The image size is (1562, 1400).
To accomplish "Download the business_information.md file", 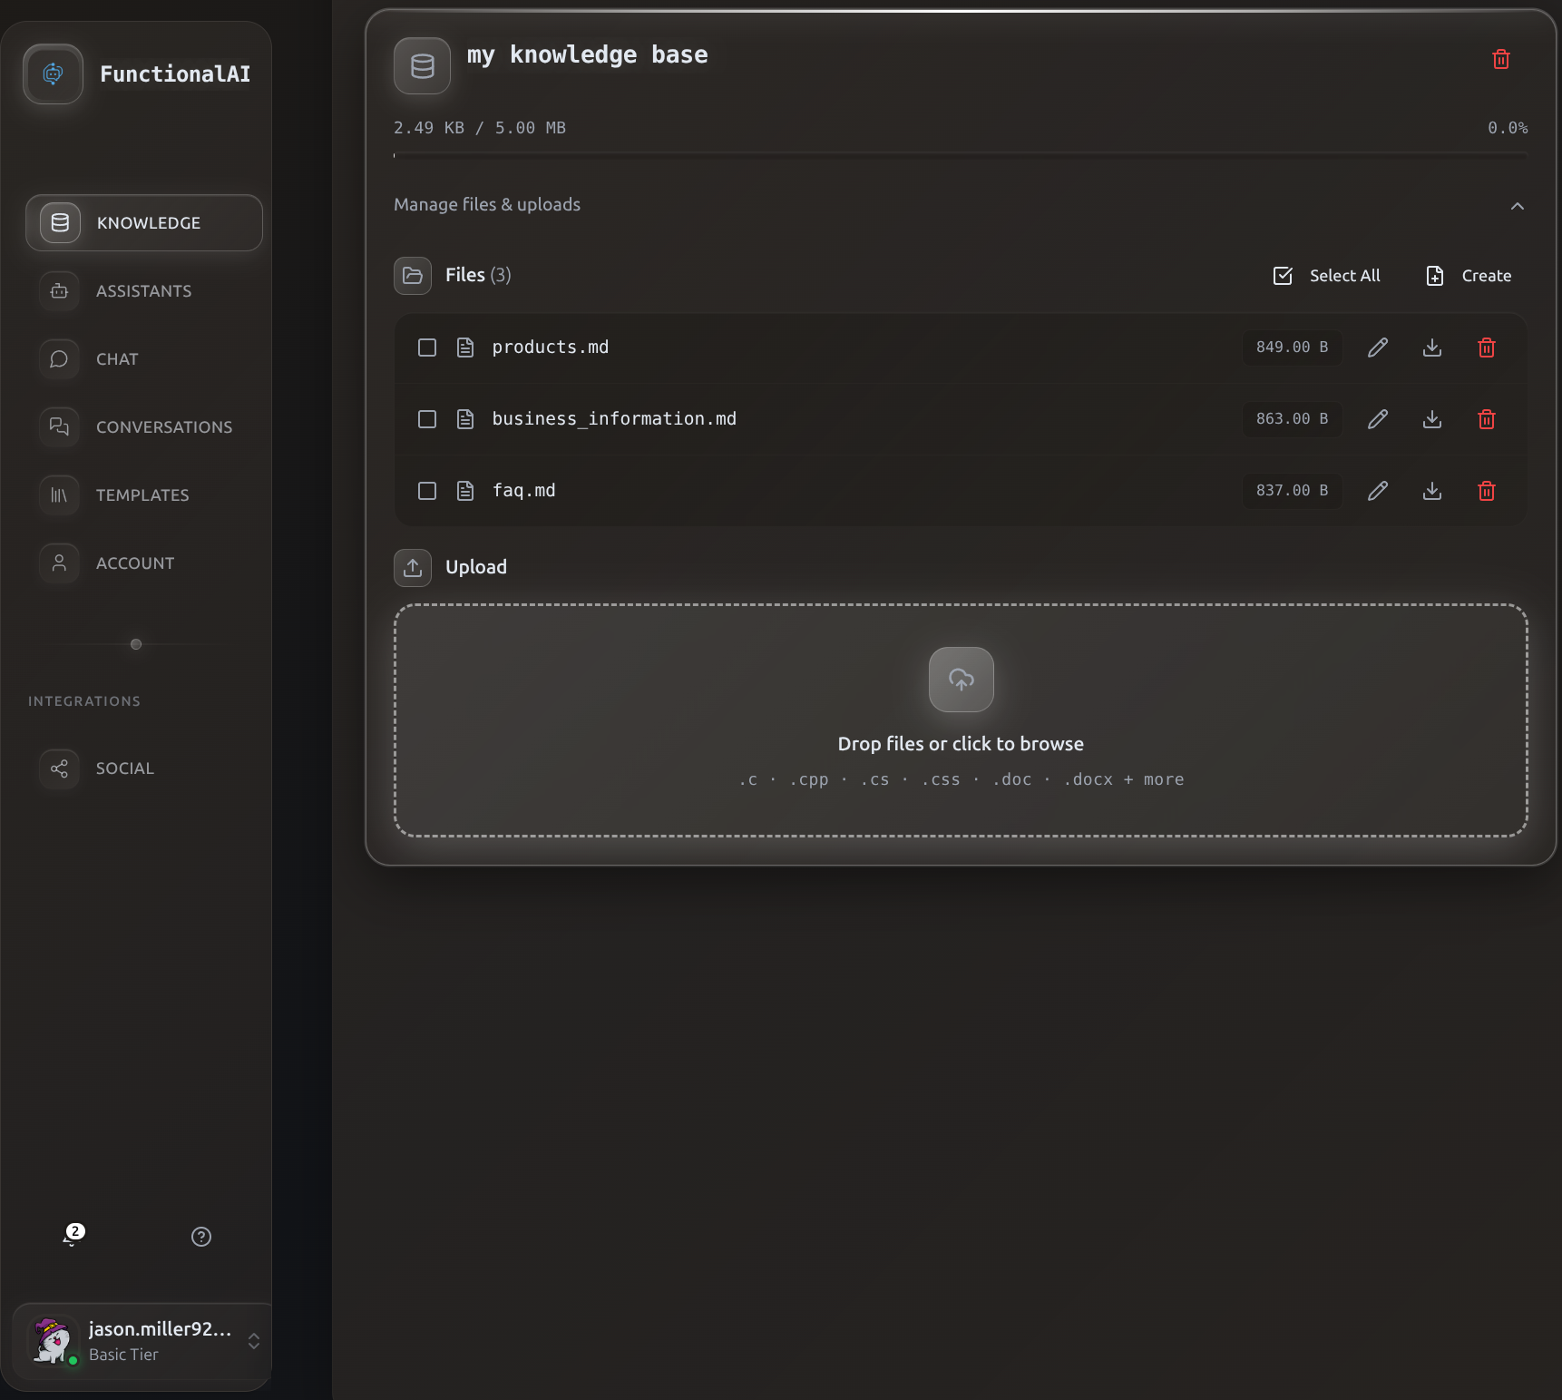I will 1431,418.
